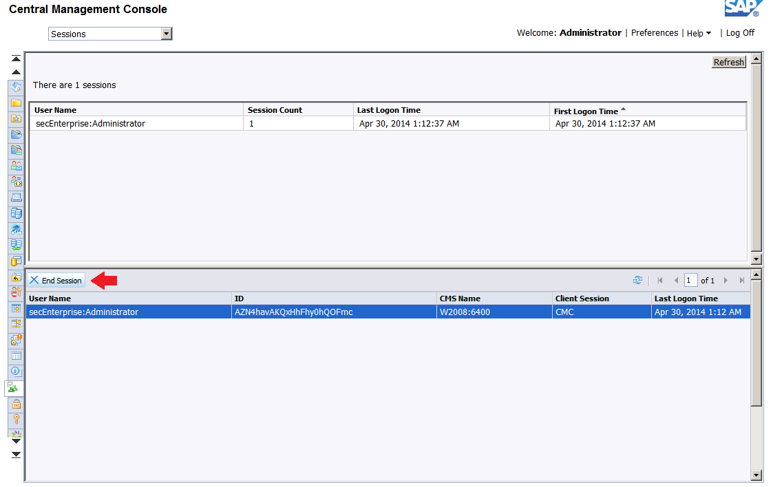This screenshot has width=773, height=487.
Task: Sort by First Logon Time column
Action: pyautogui.click(x=586, y=111)
